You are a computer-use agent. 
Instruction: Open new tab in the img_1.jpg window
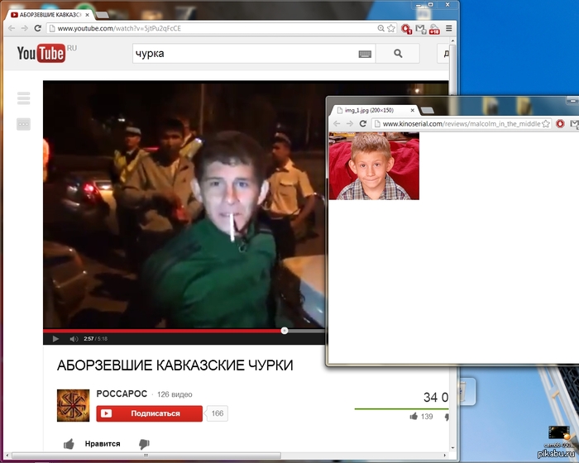(x=428, y=110)
